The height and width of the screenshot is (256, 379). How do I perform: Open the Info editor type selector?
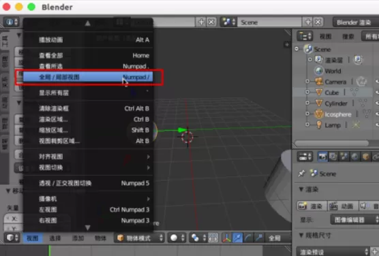12,22
